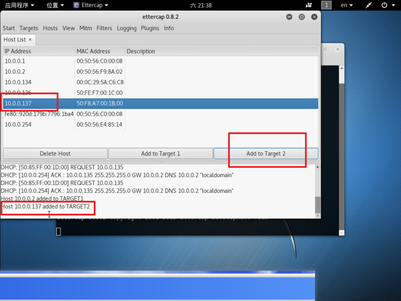Click the Delete Host button
This screenshot has width=401, height=301.
pos(55,154)
